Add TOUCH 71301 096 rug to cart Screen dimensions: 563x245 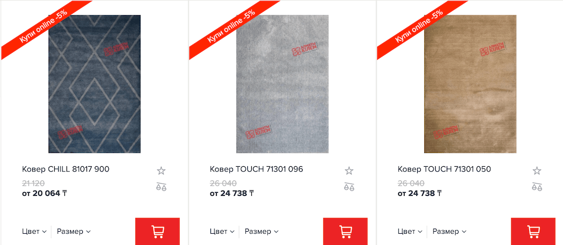(x=345, y=231)
